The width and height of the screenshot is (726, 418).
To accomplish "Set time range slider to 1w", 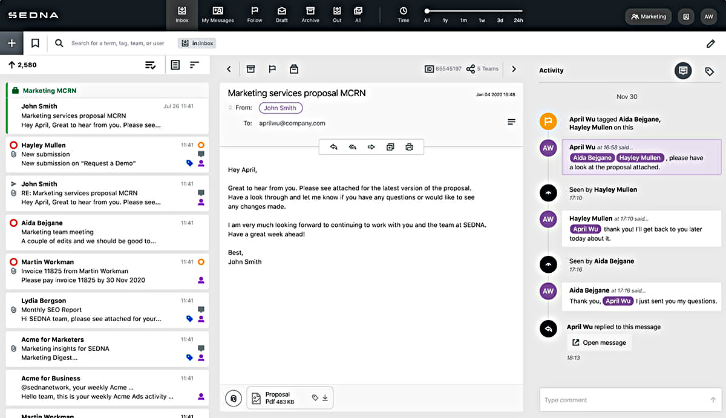I will pyautogui.click(x=482, y=20).
